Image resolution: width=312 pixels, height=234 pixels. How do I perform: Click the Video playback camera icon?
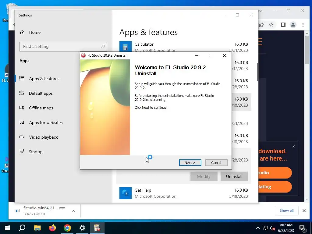(22, 137)
